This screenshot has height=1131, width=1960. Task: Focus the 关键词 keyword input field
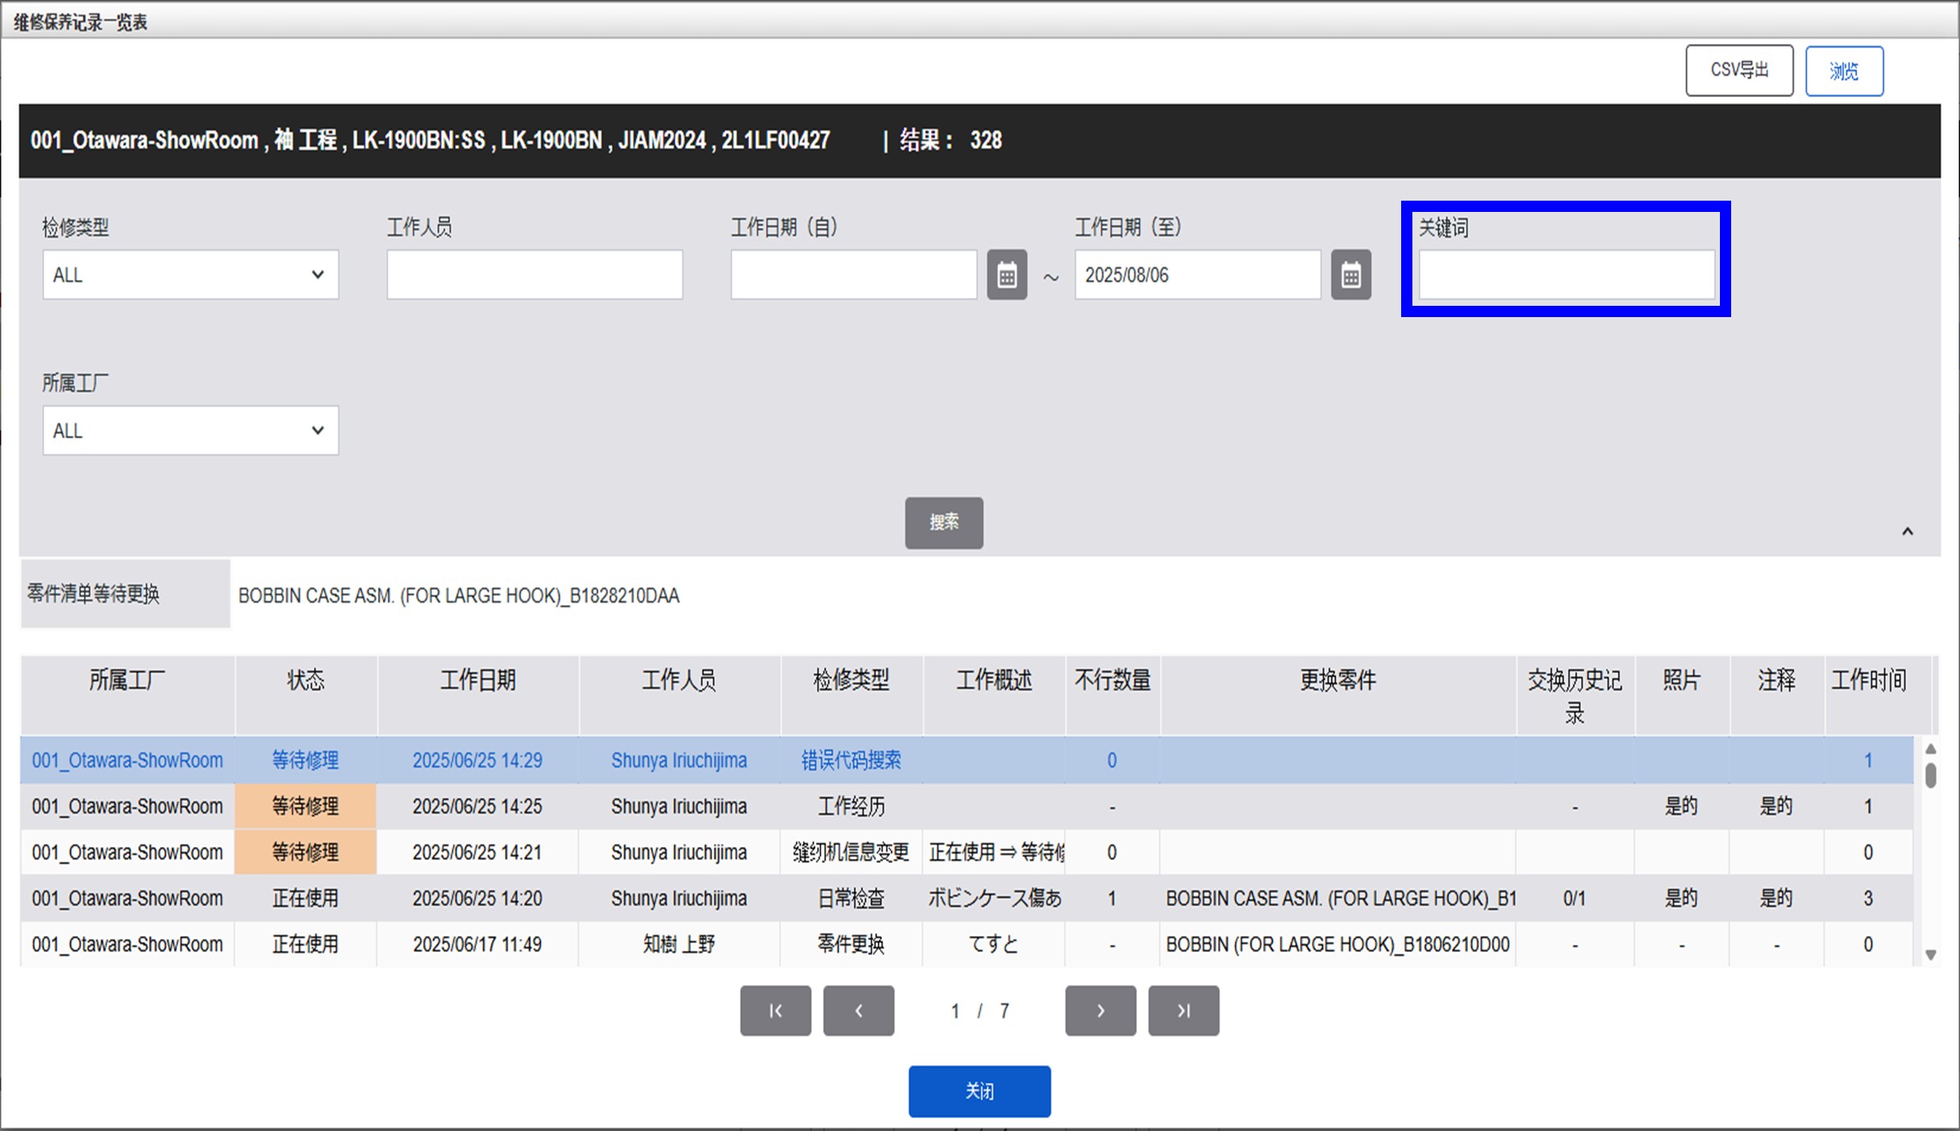coord(1566,275)
